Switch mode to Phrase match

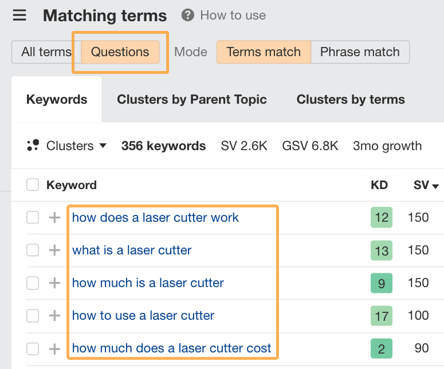pyautogui.click(x=360, y=52)
